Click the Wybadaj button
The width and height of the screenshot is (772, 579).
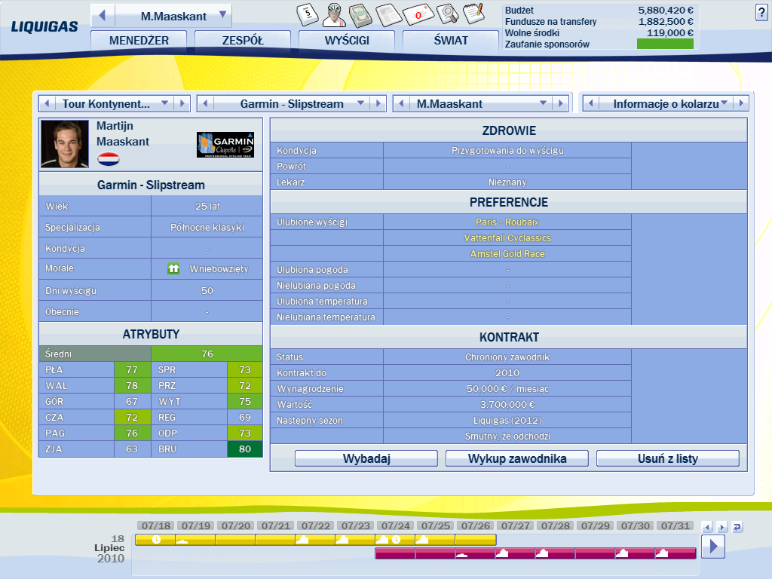(366, 458)
